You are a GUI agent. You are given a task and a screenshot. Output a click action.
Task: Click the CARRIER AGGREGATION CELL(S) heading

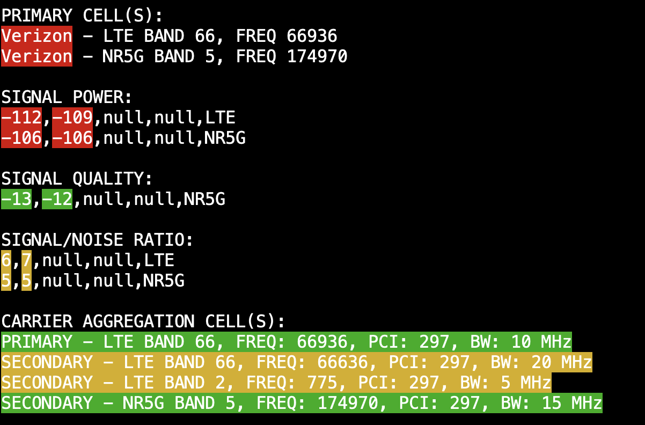click(143, 321)
